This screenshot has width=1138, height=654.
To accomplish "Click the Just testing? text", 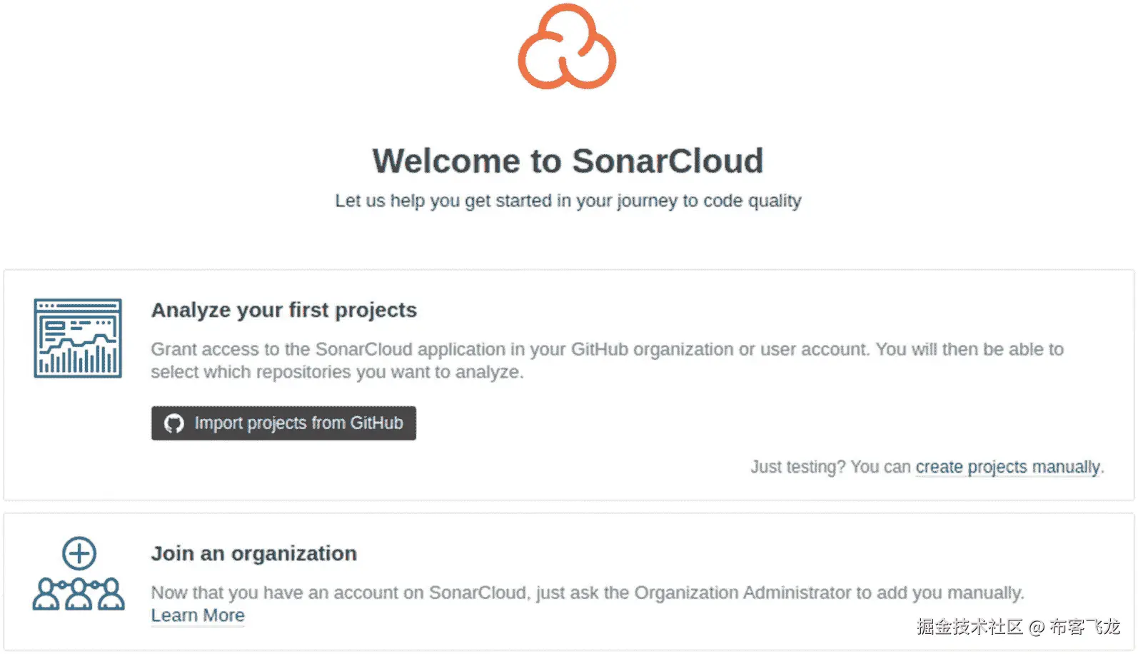I will 797,467.
